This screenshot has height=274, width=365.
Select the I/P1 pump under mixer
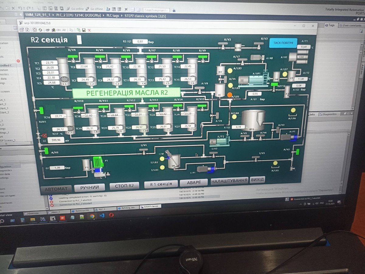pyautogui.click(x=207, y=169)
